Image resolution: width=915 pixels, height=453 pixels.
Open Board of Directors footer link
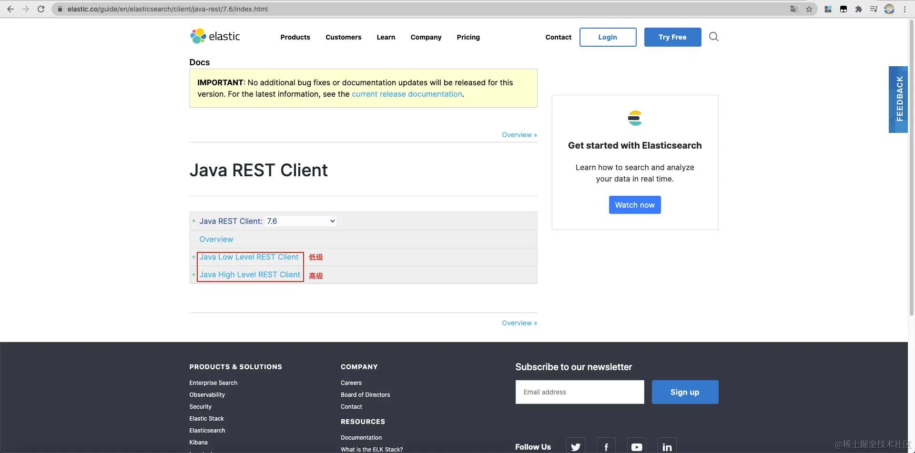tap(366, 395)
